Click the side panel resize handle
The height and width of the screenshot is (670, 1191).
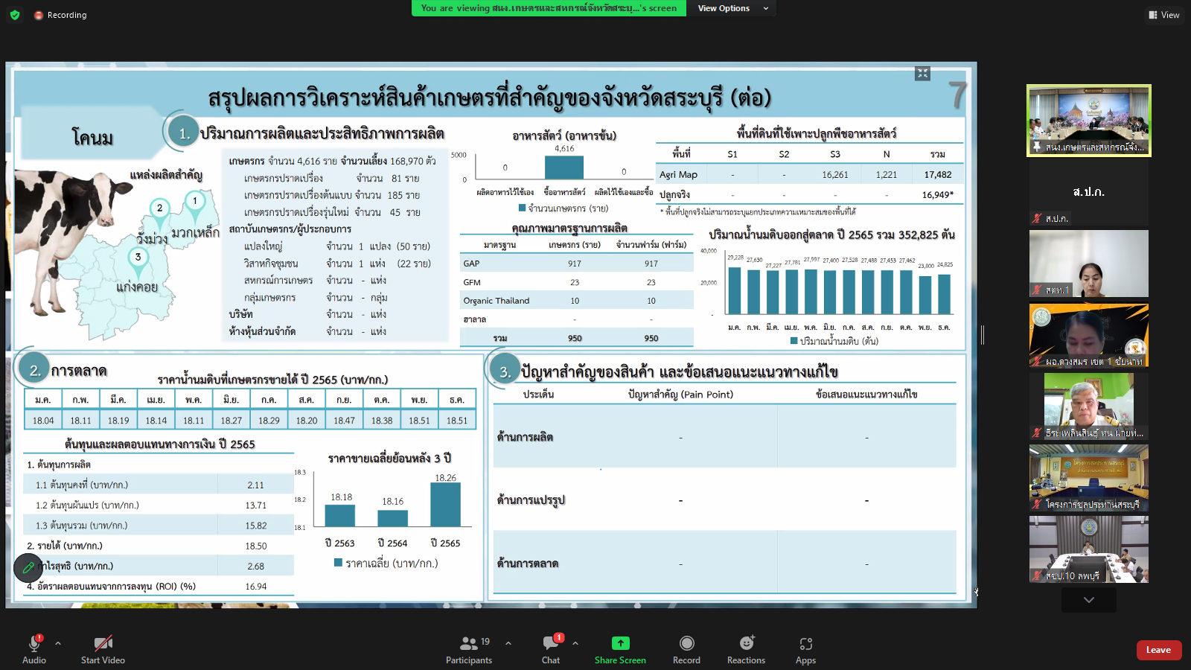click(983, 335)
